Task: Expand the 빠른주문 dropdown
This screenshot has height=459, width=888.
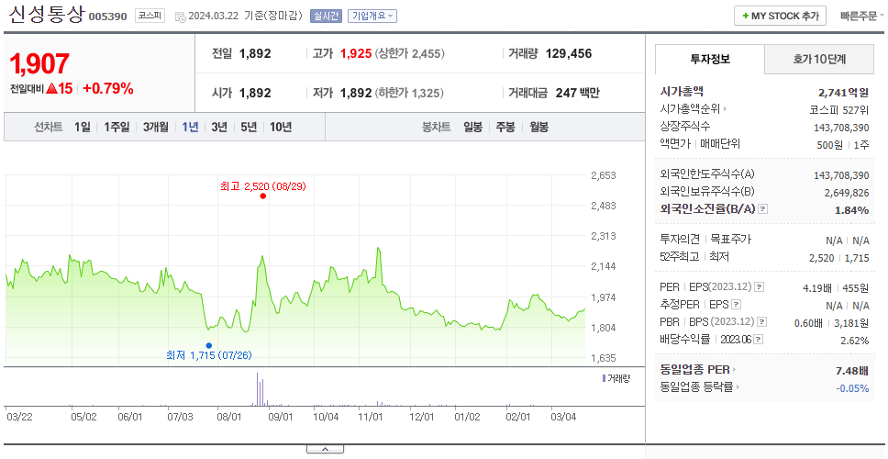Action: (x=862, y=16)
